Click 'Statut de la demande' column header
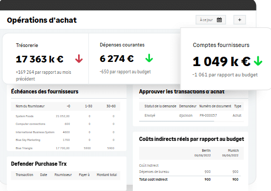The image size is (271, 191). click(160, 106)
